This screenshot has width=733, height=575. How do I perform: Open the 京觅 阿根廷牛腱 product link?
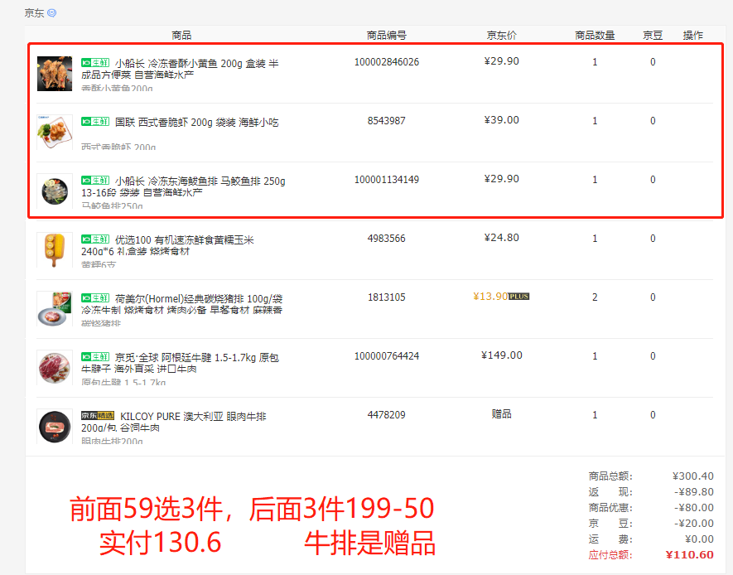(x=180, y=363)
